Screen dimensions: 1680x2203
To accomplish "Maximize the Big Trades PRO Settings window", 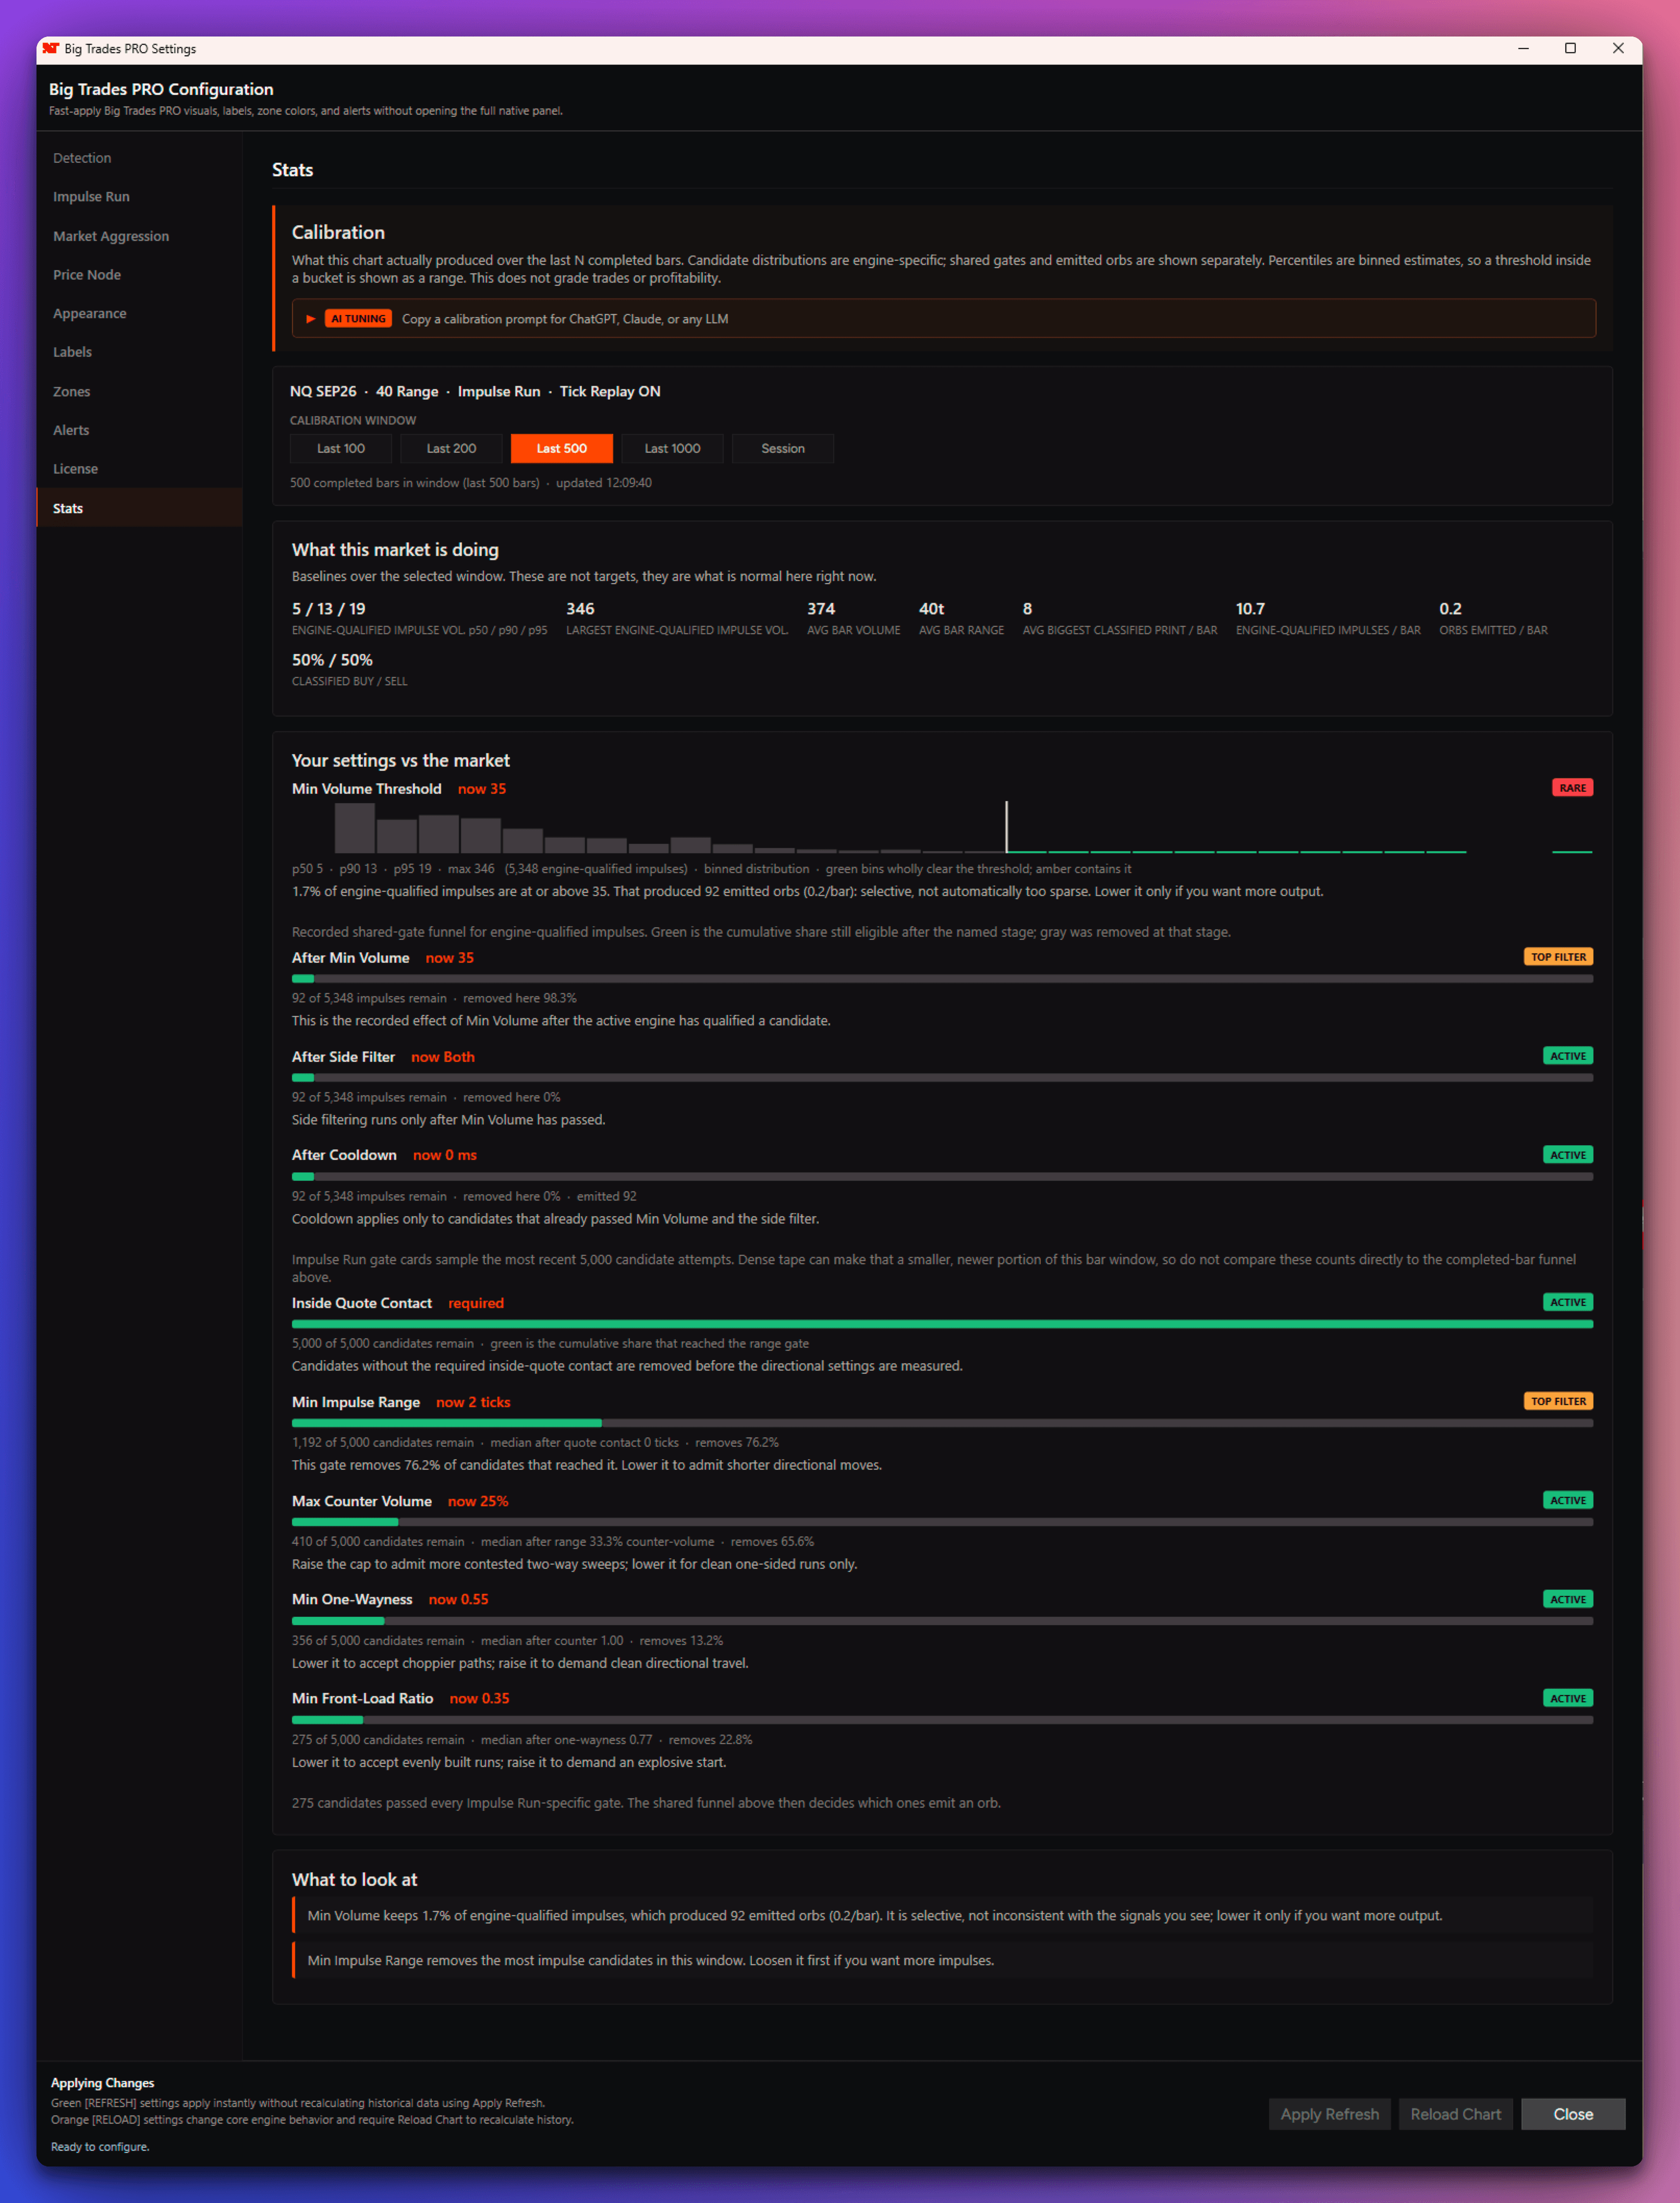I will pos(1570,48).
